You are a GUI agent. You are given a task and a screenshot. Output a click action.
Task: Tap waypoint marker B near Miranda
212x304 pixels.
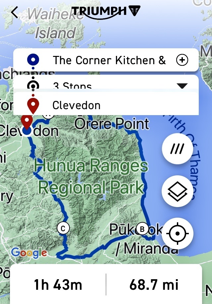(142, 229)
